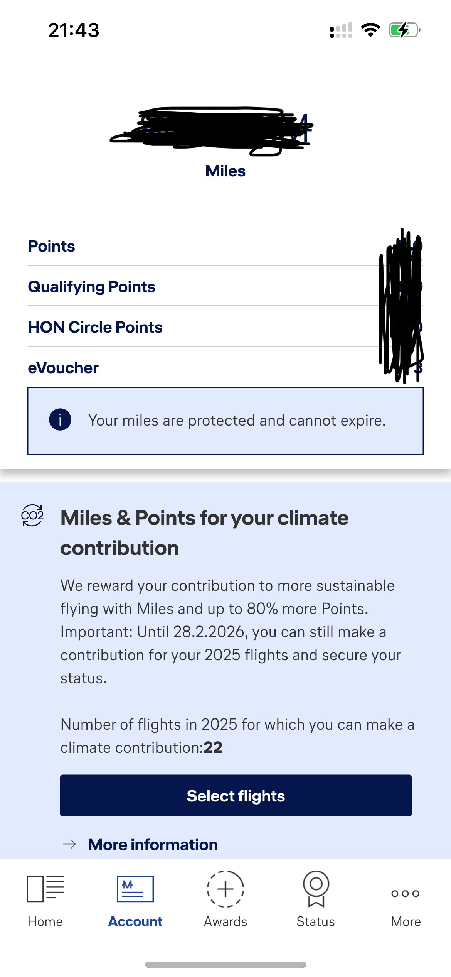The width and height of the screenshot is (451, 977).
Task: Tap the info icon in miles notice
Action: pyautogui.click(x=60, y=419)
